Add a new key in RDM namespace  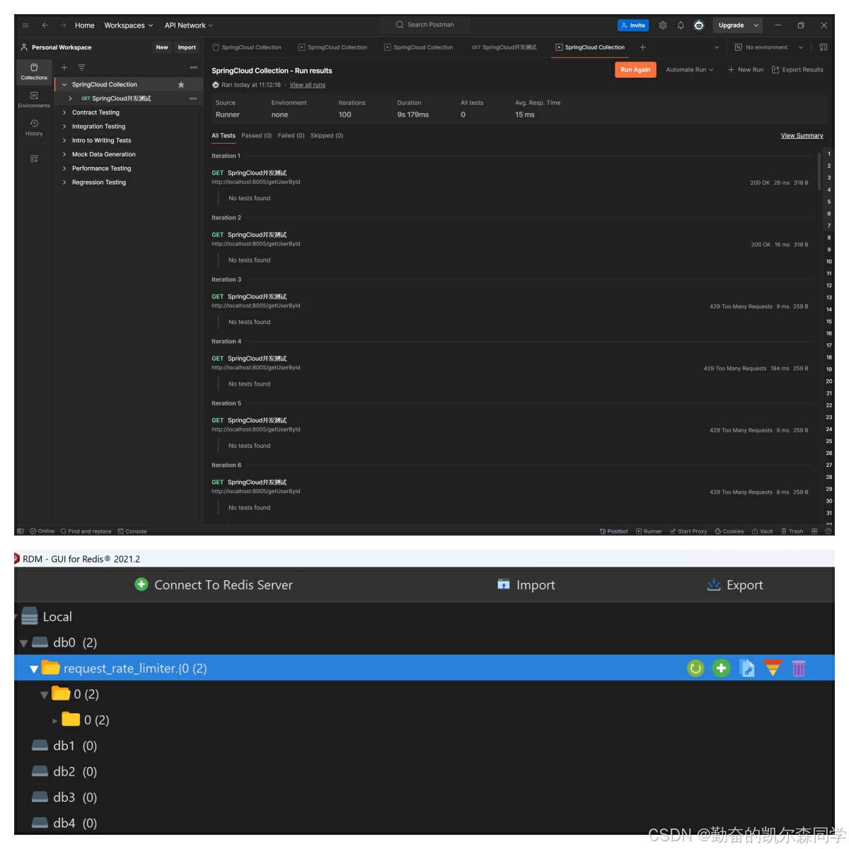[721, 668]
